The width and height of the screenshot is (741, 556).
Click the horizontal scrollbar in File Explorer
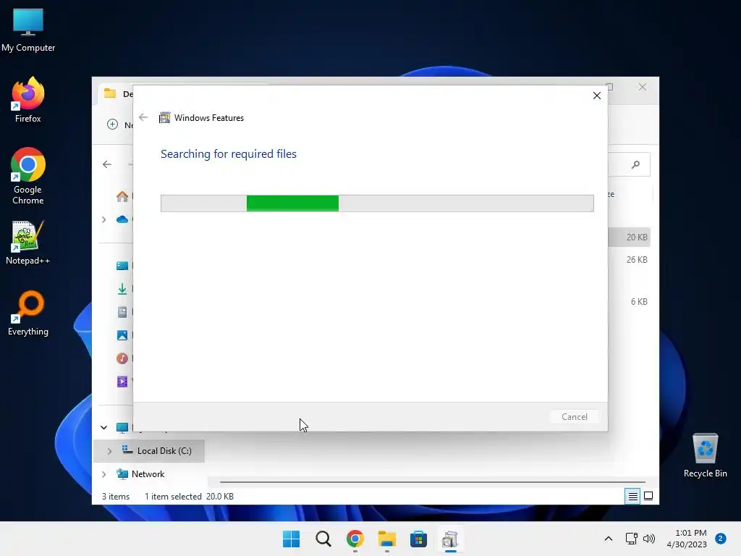coord(433,482)
